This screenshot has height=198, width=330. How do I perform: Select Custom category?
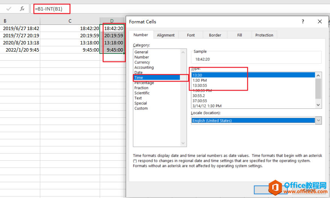157,108
